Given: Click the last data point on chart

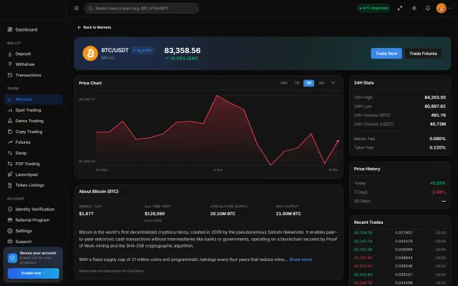Looking at the screenshot, I should click(338, 142).
